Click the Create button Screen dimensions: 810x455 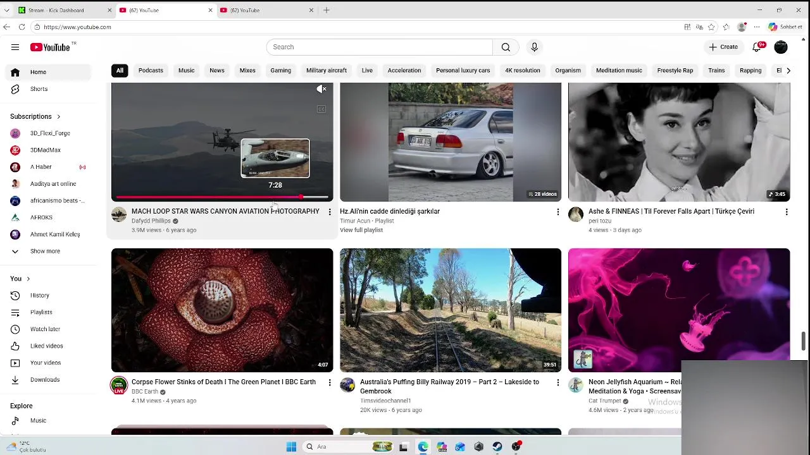723,47
